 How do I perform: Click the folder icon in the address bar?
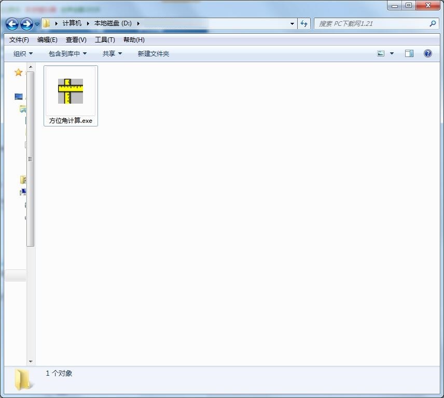pyautogui.click(x=46, y=23)
